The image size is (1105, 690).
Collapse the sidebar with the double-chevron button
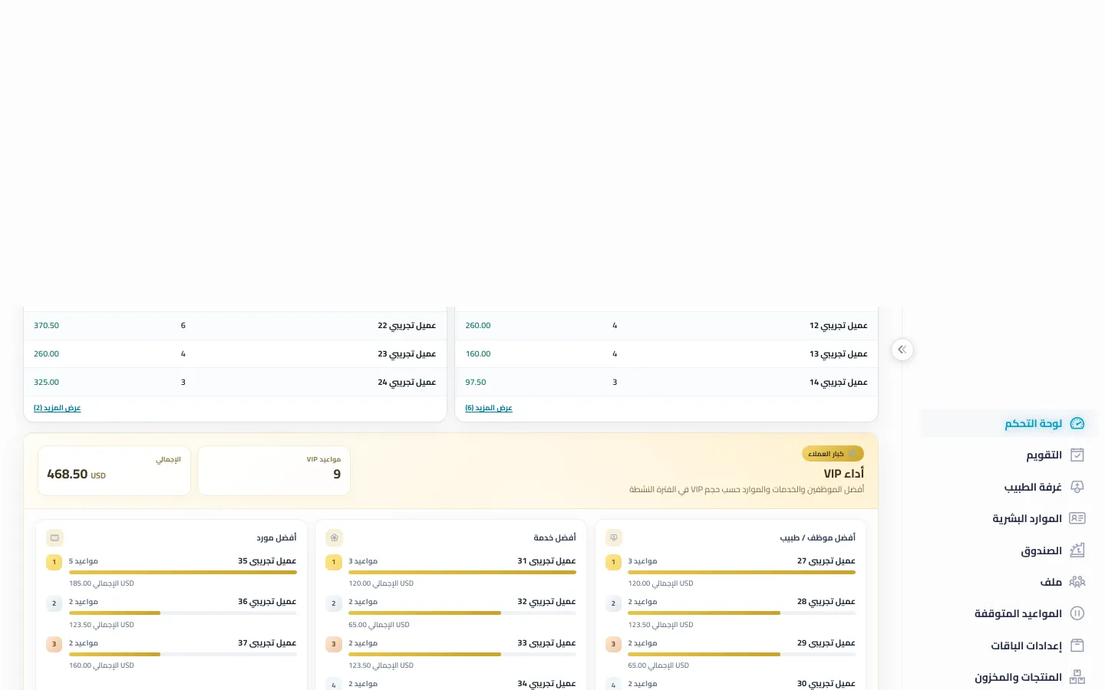tap(902, 350)
